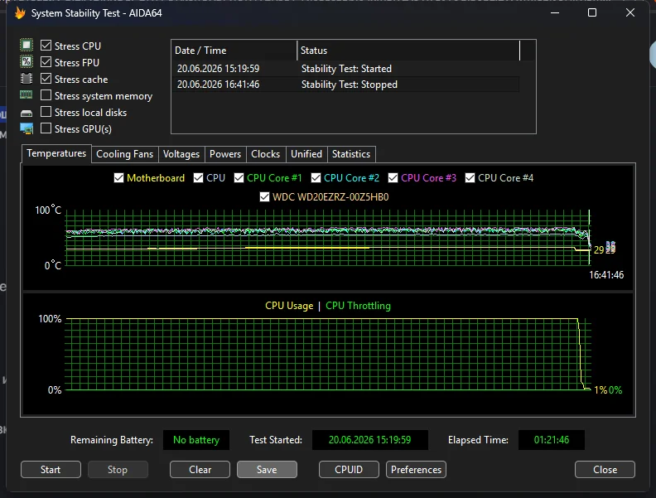Screen dimensions: 656x498
Task: Uncheck the Stress cache checkbox
Action: point(46,79)
